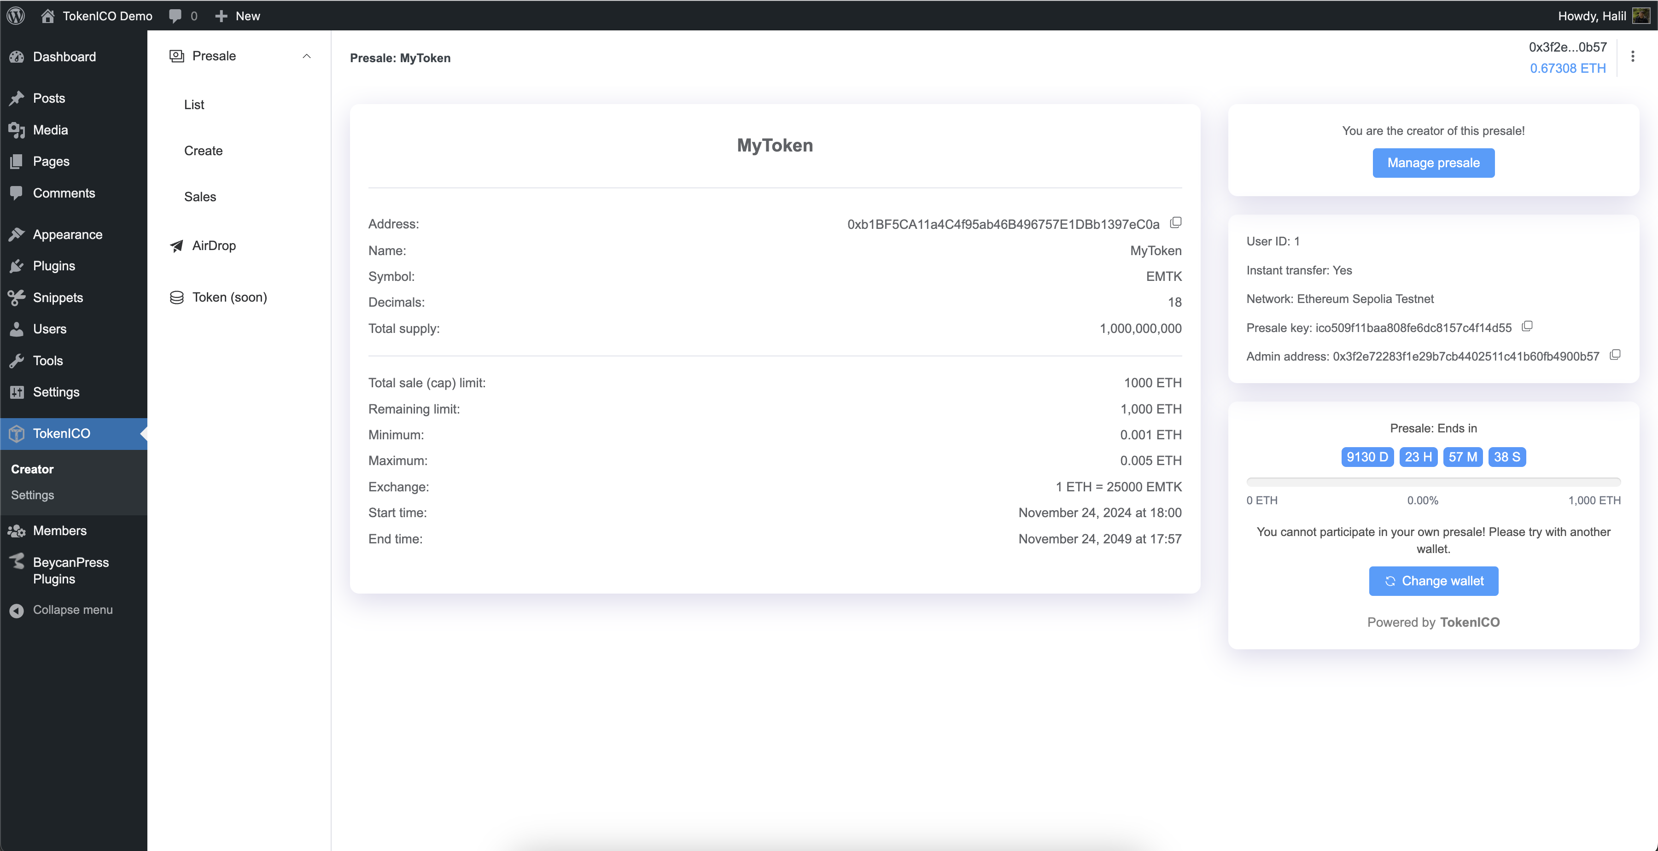
Task: Click the Media icon in sidebar
Action: (x=17, y=130)
